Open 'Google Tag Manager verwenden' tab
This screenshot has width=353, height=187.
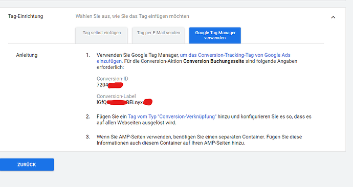[x=215, y=35]
